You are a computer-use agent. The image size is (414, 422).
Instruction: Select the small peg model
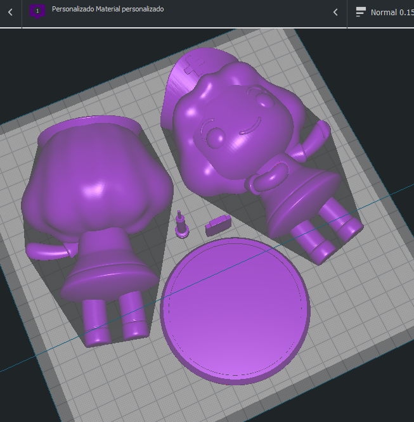click(x=181, y=225)
